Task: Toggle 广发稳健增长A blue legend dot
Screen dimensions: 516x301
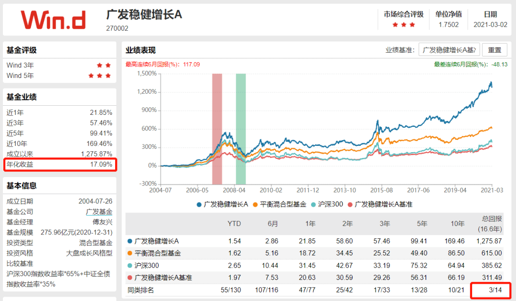Action: pos(199,205)
